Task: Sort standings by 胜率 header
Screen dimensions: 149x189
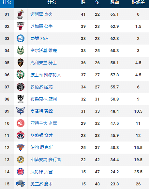Action: 114,2
